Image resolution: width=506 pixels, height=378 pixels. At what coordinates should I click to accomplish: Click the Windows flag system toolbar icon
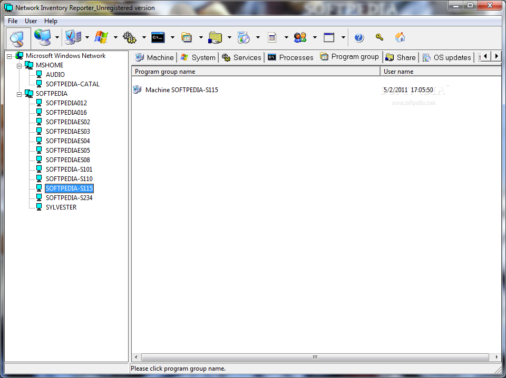[x=101, y=37]
